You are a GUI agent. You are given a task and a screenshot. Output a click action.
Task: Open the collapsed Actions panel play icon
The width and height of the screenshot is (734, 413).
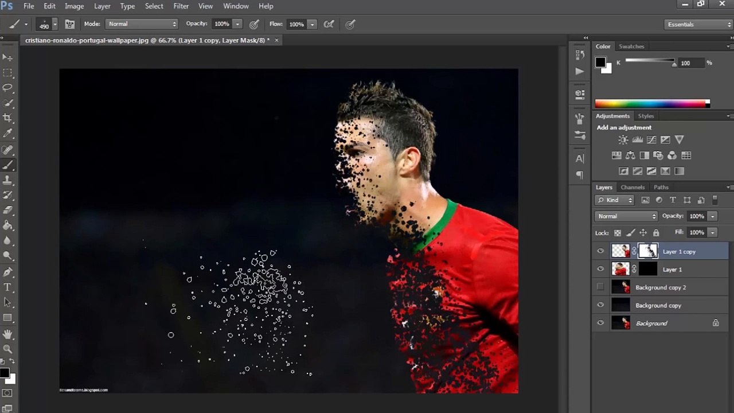point(580,71)
